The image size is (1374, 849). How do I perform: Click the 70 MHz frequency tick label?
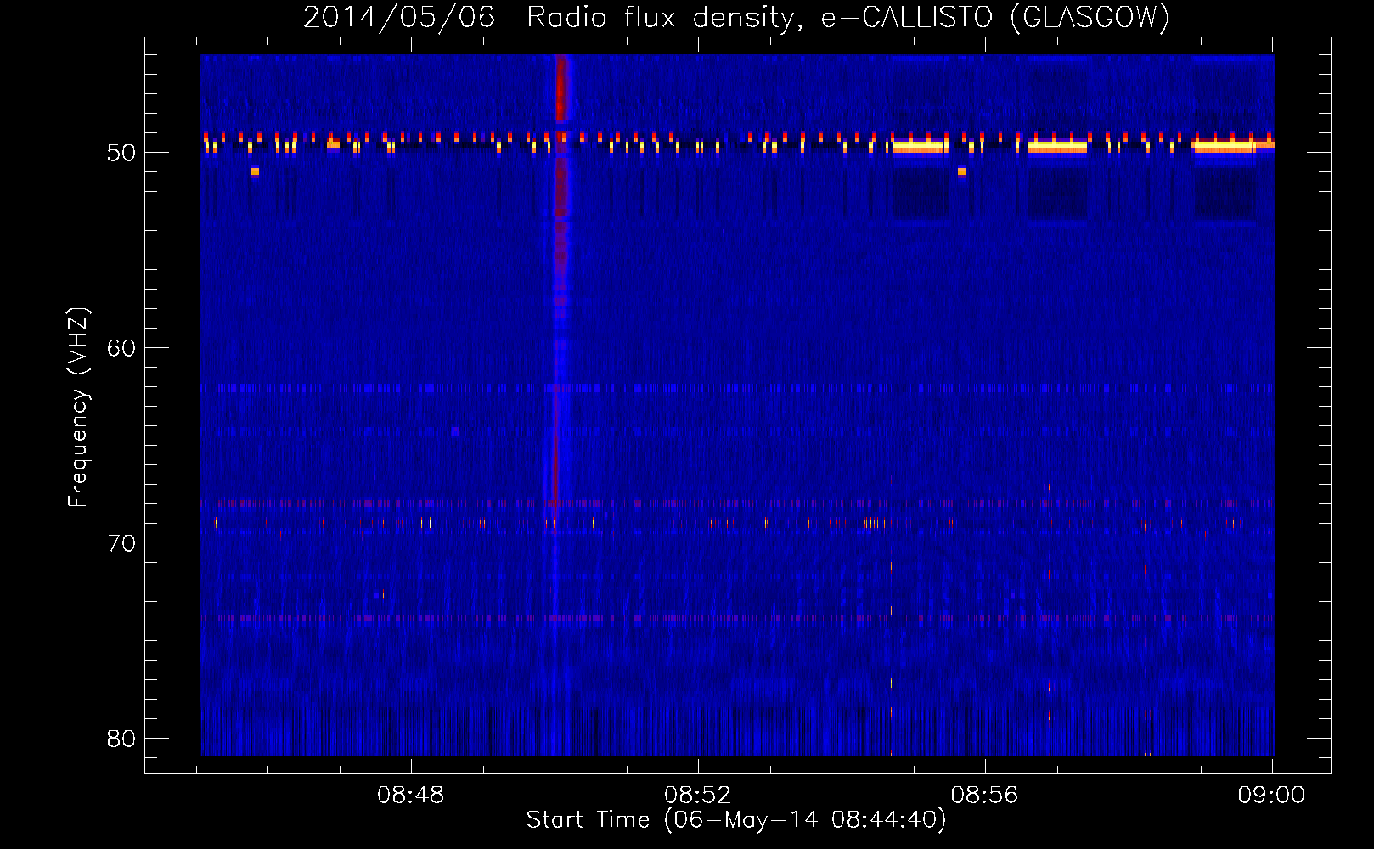pos(121,543)
